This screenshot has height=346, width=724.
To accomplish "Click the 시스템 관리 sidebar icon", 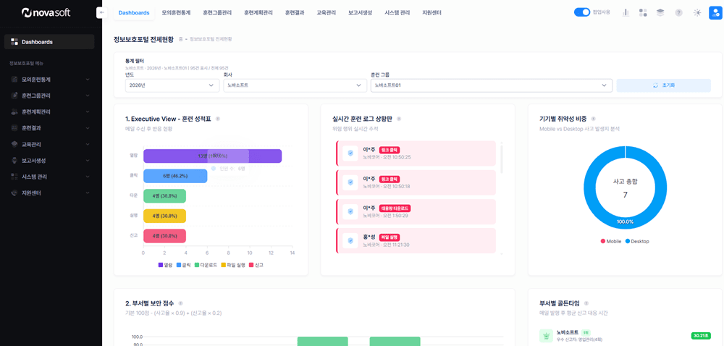I will point(14,177).
